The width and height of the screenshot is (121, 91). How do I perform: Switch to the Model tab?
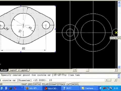(x=4, y=70)
